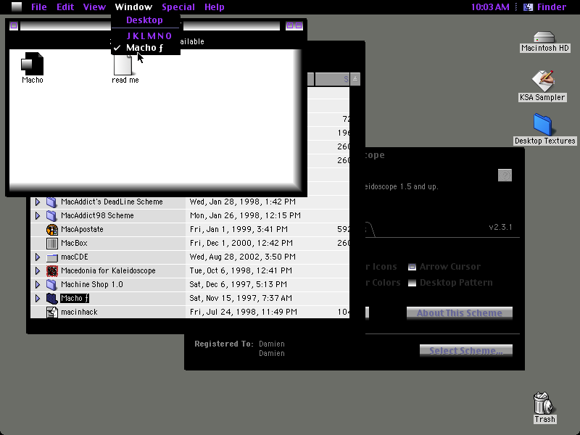Viewport: 580px width, 435px height.
Task: Click the MacApostate scheme icon
Action: tap(51, 229)
